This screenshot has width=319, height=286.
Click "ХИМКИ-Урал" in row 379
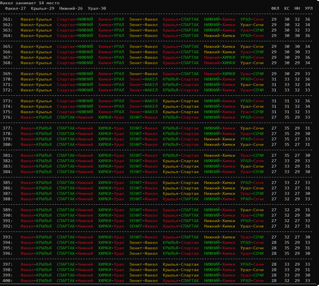(111, 139)
